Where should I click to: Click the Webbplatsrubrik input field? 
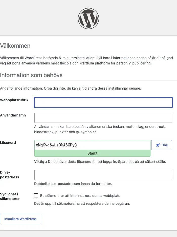tap(103, 103)
